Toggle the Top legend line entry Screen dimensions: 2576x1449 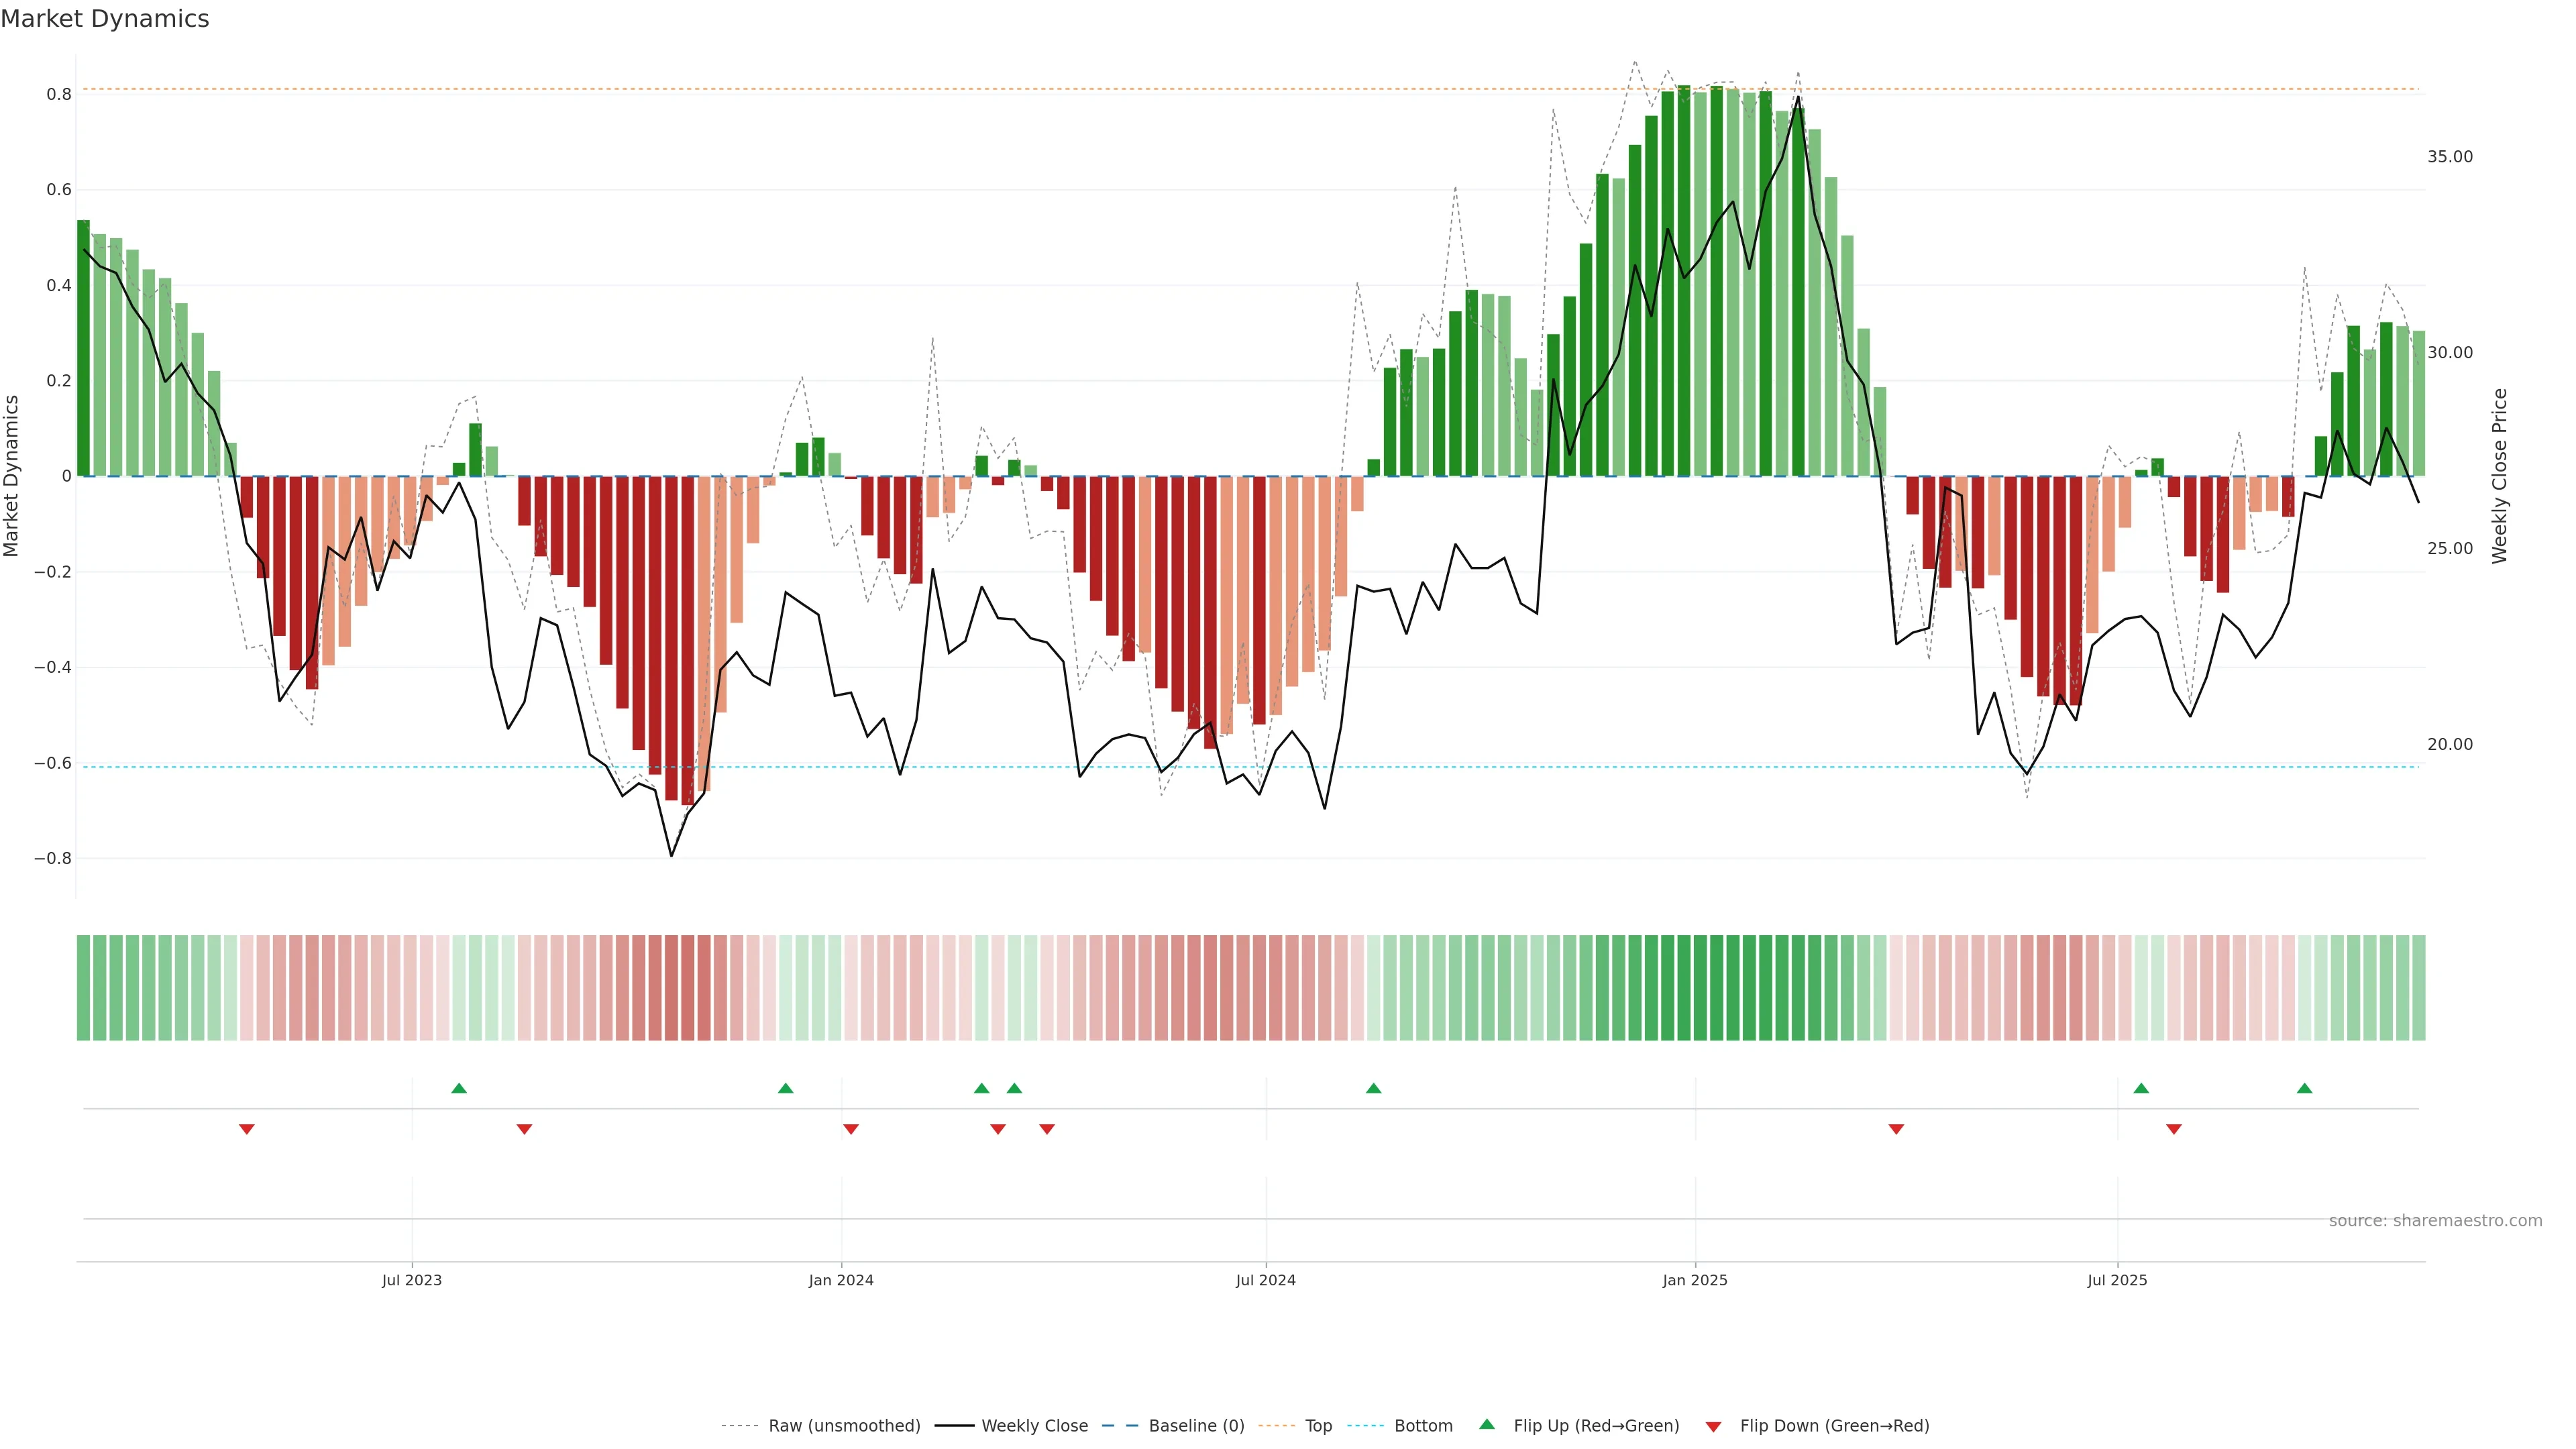click(x=1317, y=1426)
